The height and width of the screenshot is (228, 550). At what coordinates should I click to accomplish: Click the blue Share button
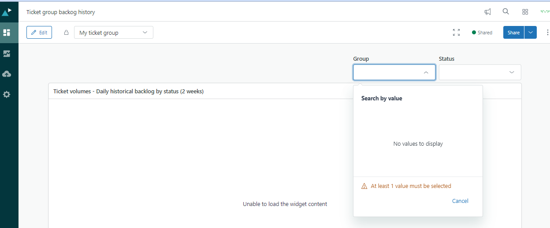tap(513, 33)
